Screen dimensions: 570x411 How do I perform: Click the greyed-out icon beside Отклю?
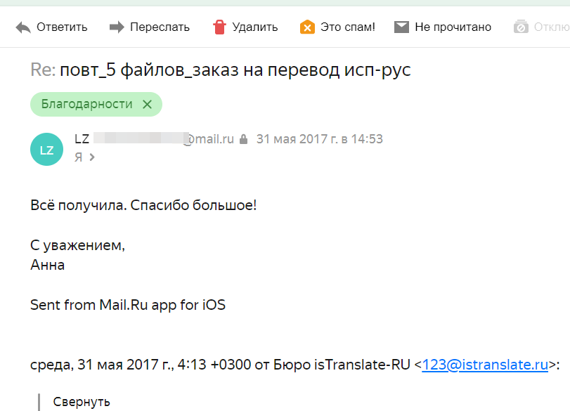[521, 27]
